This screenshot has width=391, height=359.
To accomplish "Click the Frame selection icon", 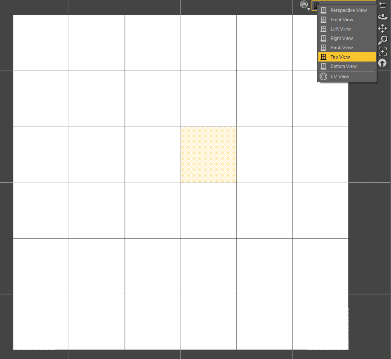I will tap(382, 51).
